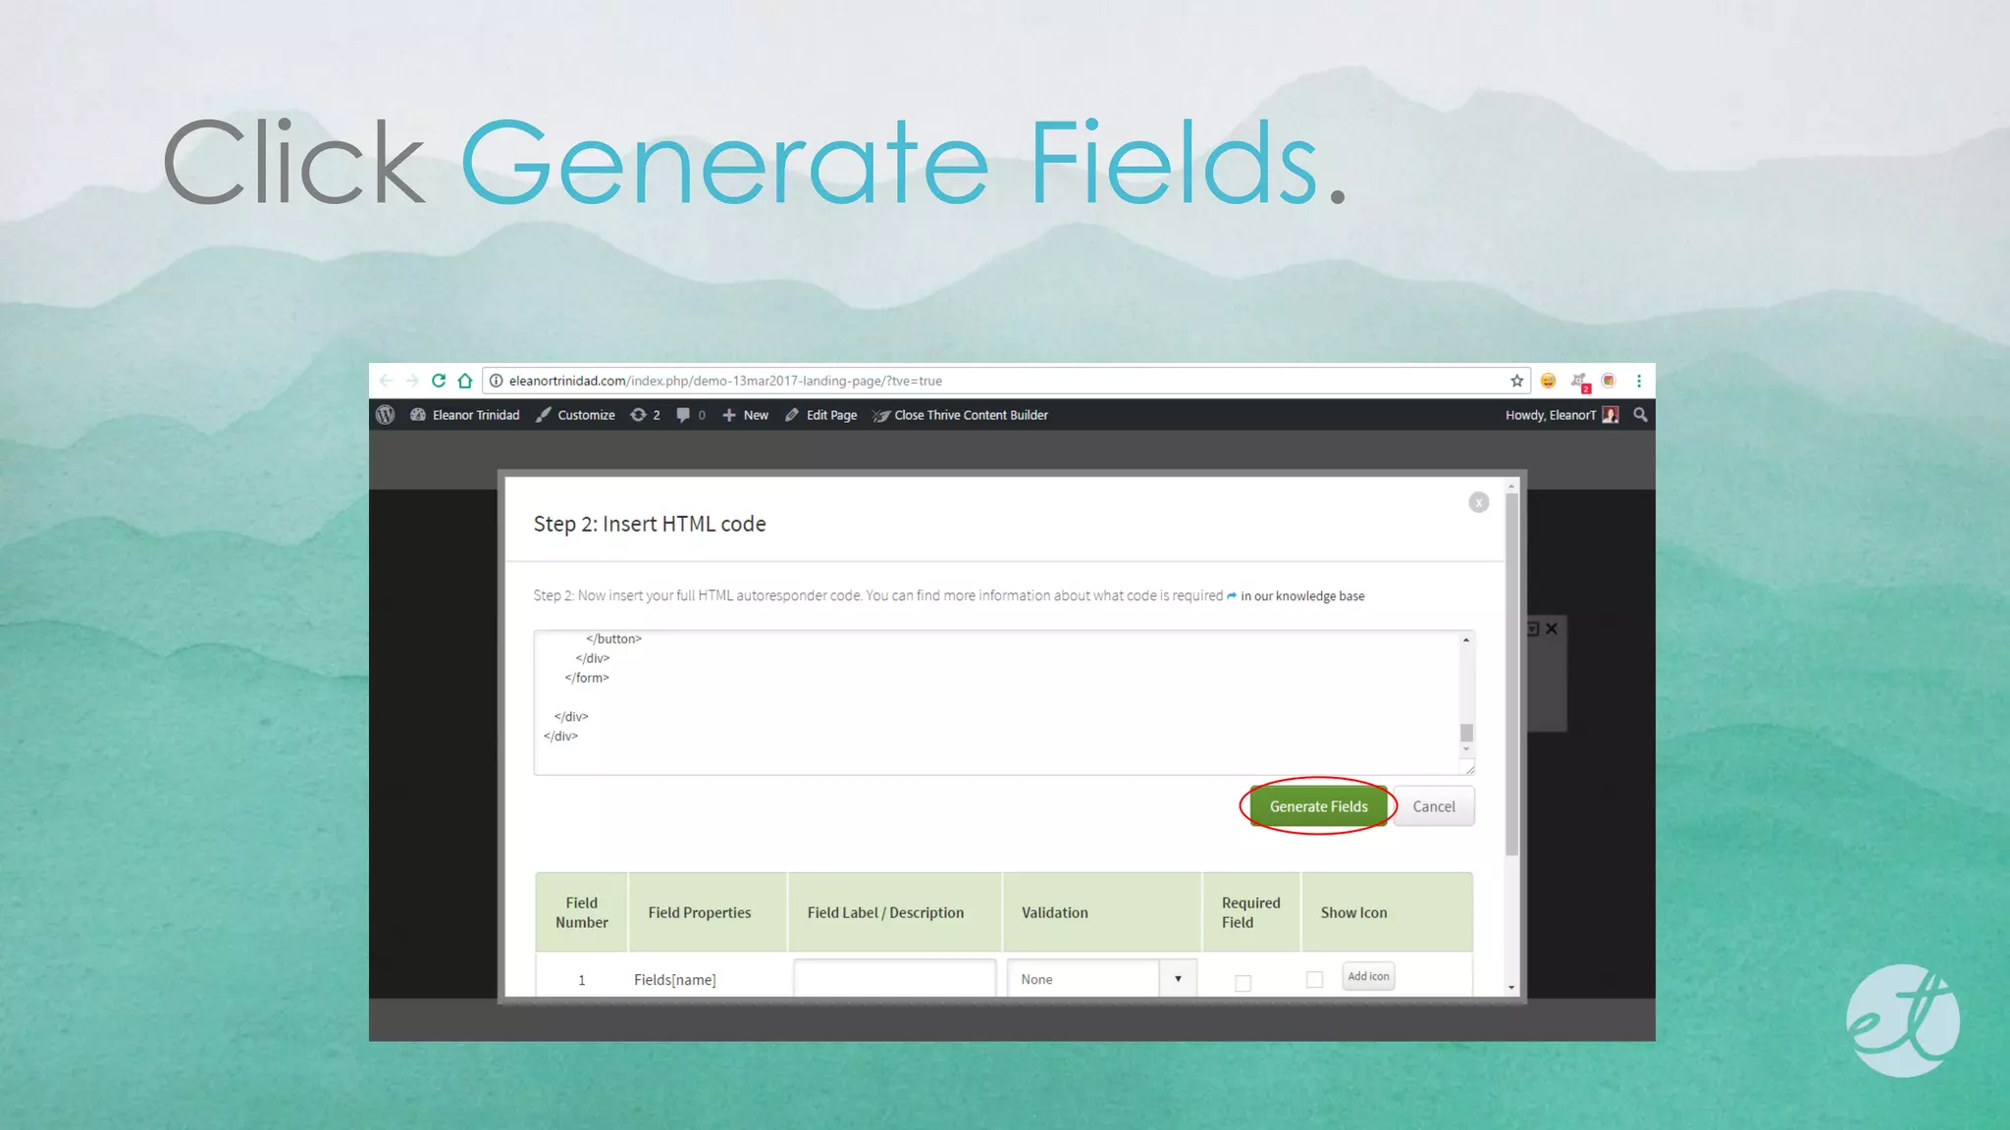Open the New content menu
This screenshot has height=1130, width=2010.
pyautogui.click(x=746, y=415)
